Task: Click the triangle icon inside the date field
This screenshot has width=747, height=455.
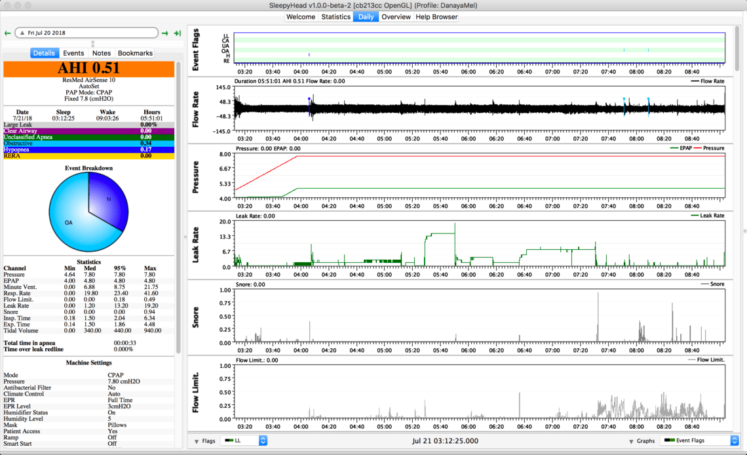Action: click(x=22, y=33)
